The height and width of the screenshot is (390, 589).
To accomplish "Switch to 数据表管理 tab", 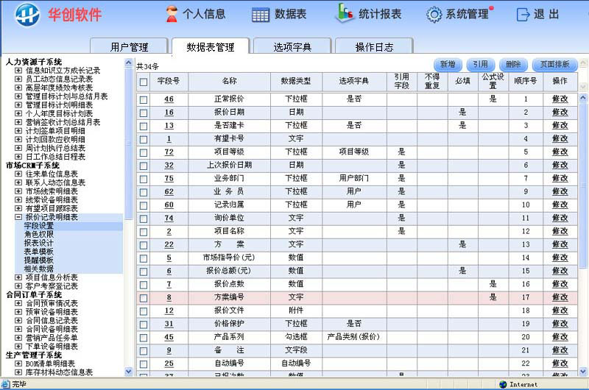I will (211, 47).
